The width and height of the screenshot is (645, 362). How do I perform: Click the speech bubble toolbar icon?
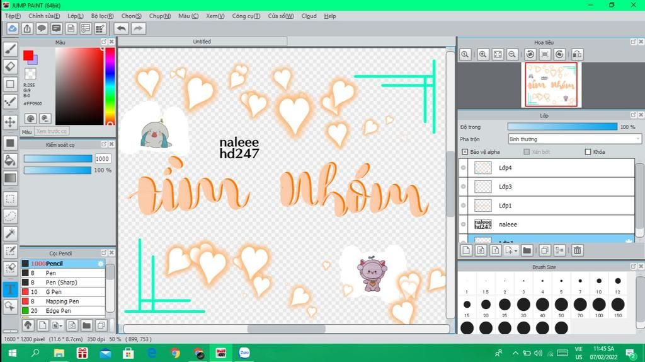42,28
